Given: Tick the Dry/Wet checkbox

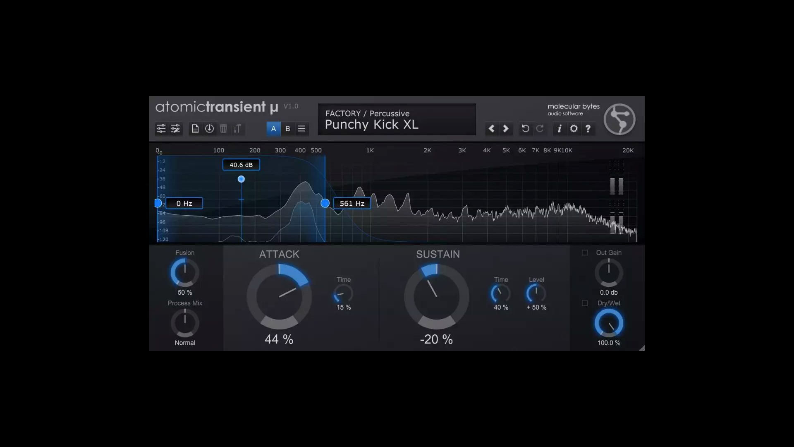Looking at the screenshot, I should [585, 303].
